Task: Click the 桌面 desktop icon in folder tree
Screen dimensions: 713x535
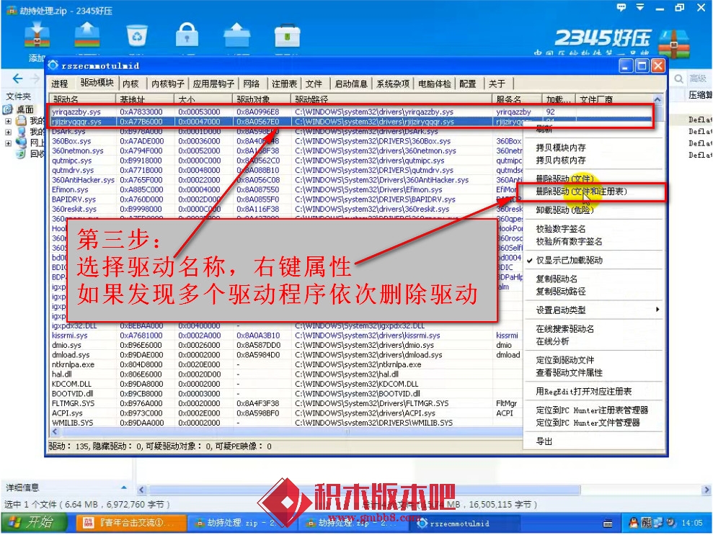Action: pyautogui.click(x=8, y=109)
